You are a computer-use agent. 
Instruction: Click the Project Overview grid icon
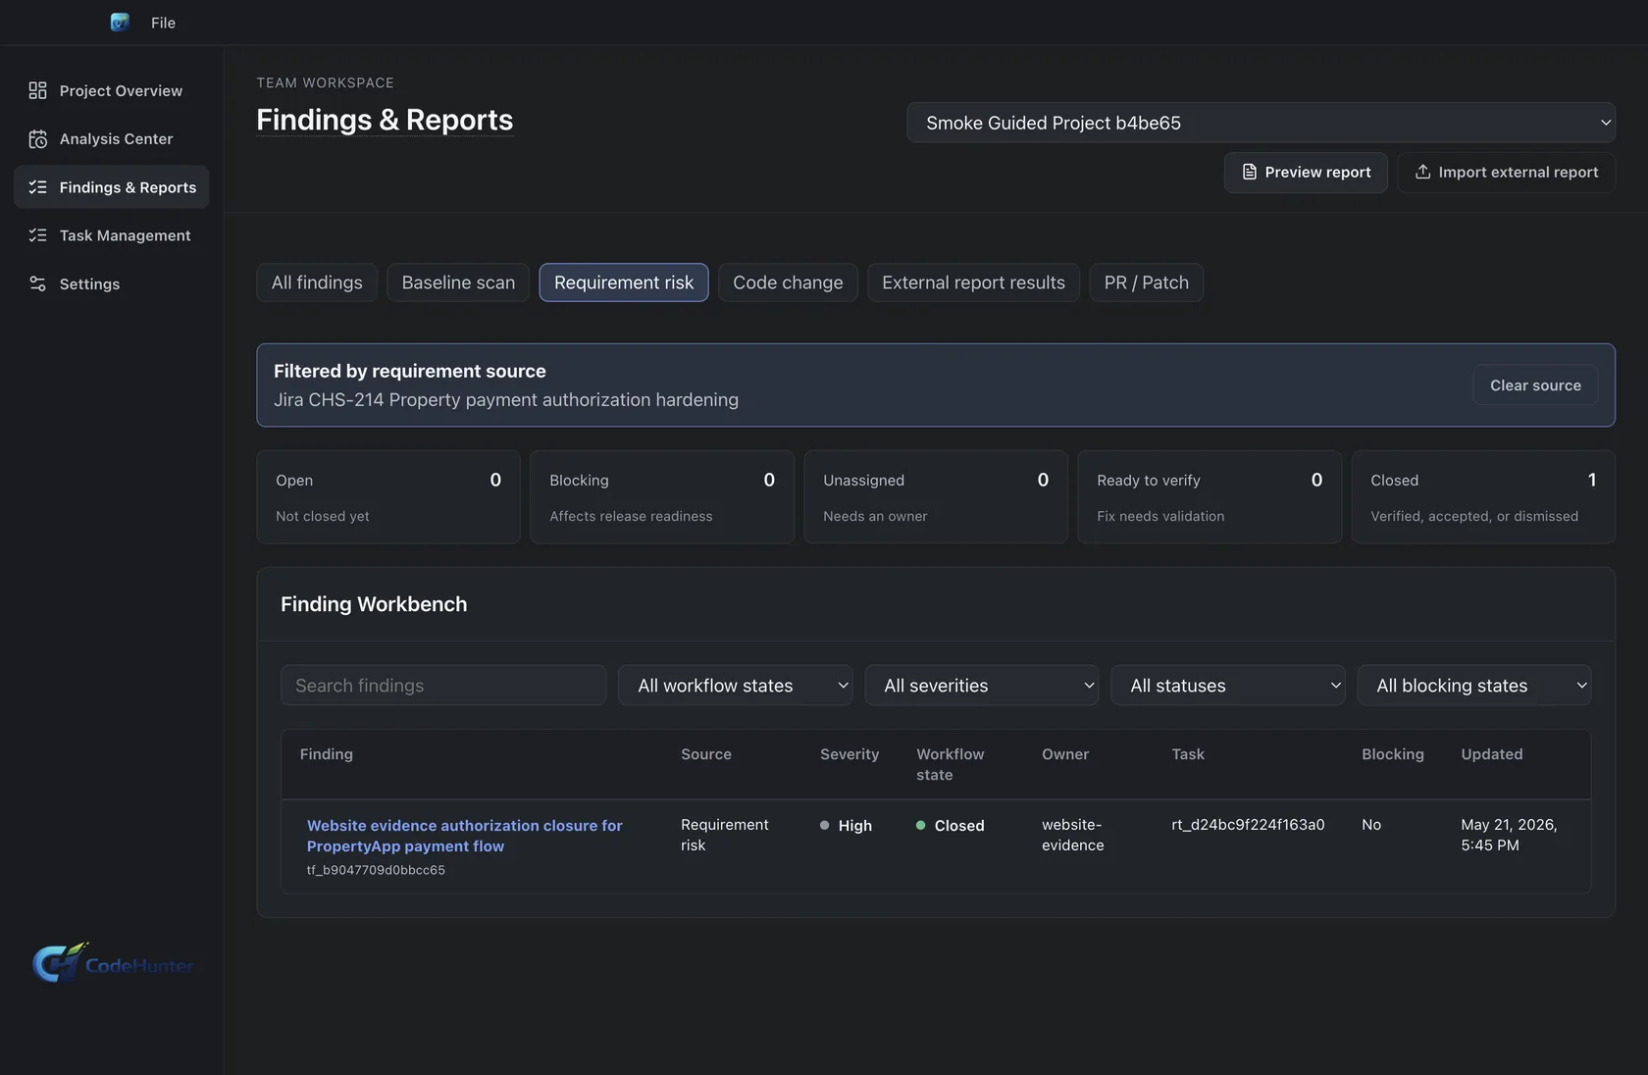(x=37, y=90)
